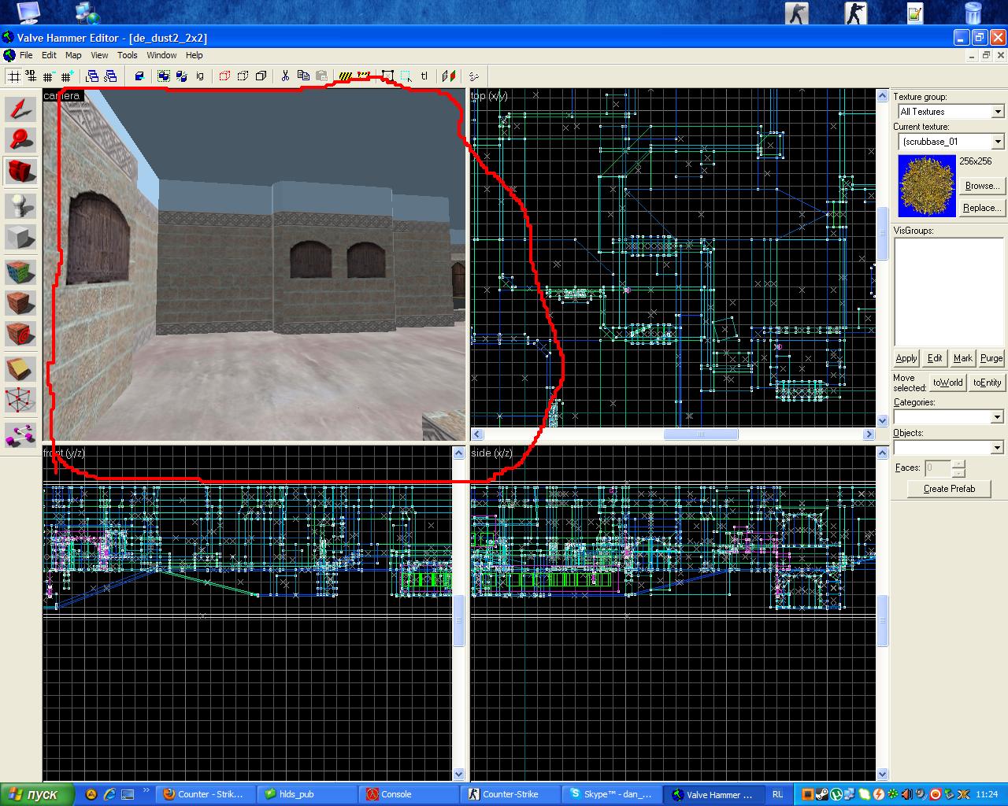Open the Current texture dropdown
The width and height of the screenshot is (1008, 806).
click(x=998, y=142)
